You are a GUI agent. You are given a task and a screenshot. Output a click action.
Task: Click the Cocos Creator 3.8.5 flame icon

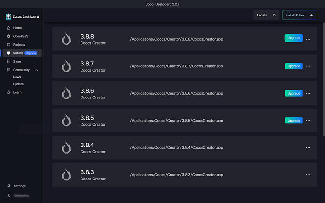[66, 121]
